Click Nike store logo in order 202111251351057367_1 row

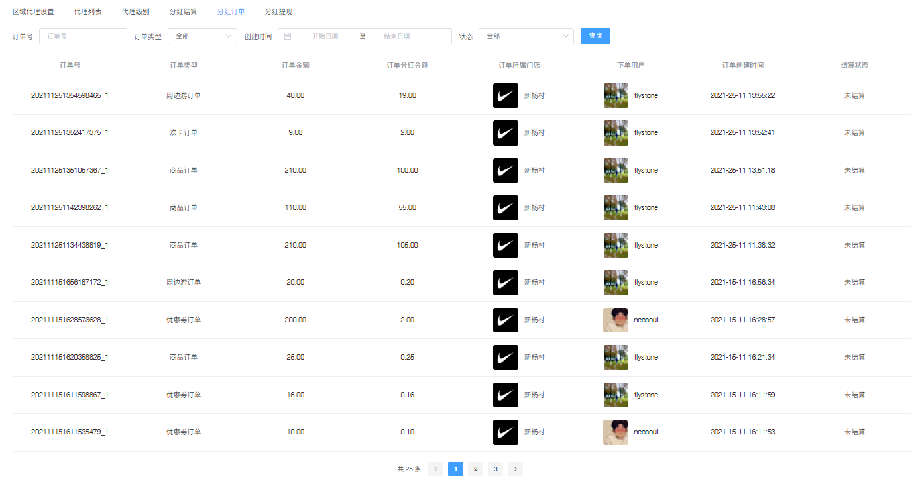coord(506,170)
